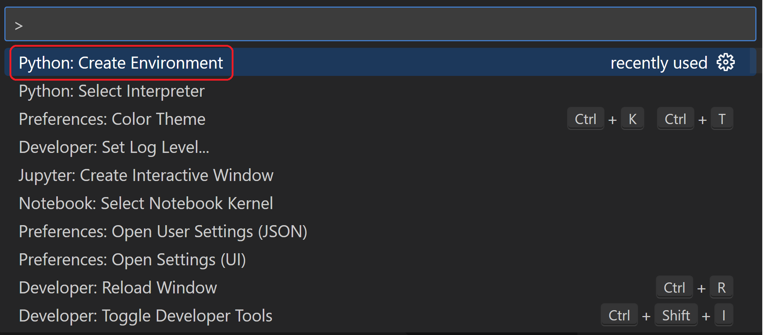Open Preferences: Color Theme
Screen dimensions: 763x335
coord(112,119)
